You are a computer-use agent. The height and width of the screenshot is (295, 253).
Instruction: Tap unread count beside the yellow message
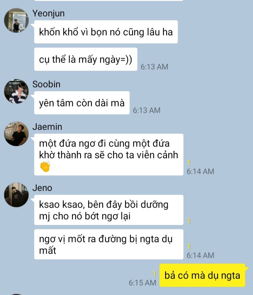click(154, 274)
